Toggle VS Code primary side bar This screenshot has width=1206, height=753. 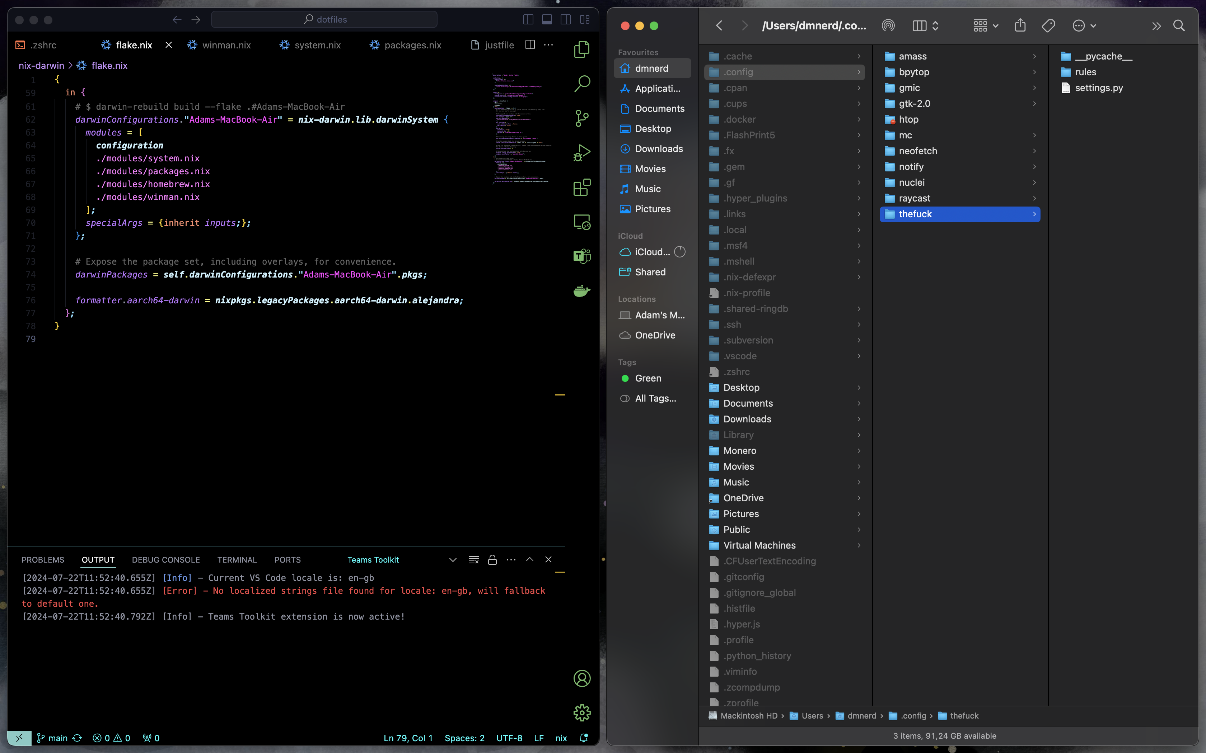point(528,19)
